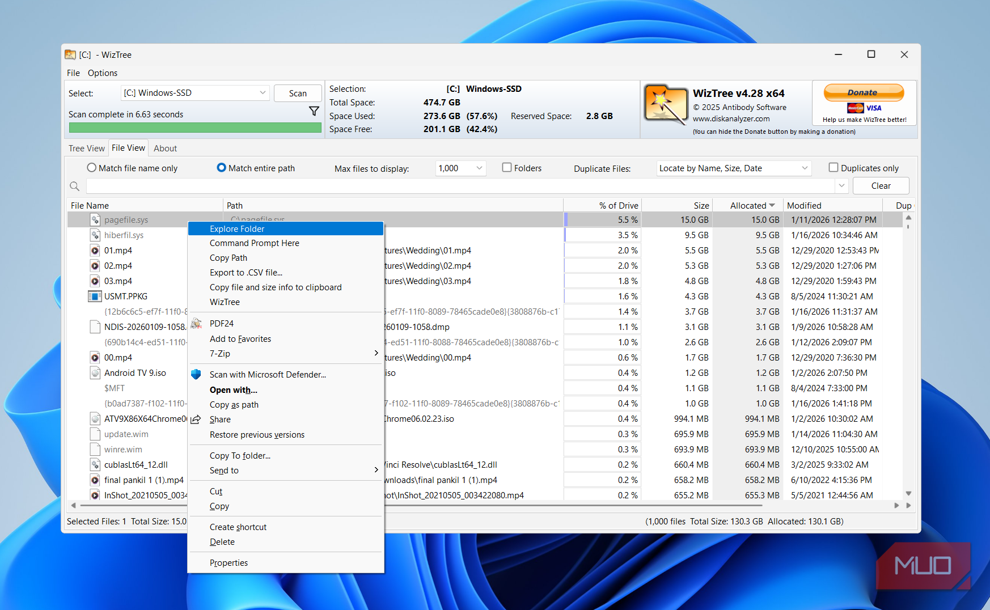This screenshot has height=610, width=990.
Task: Click the USMT.PPKG package icon
Action: (95, 296)
